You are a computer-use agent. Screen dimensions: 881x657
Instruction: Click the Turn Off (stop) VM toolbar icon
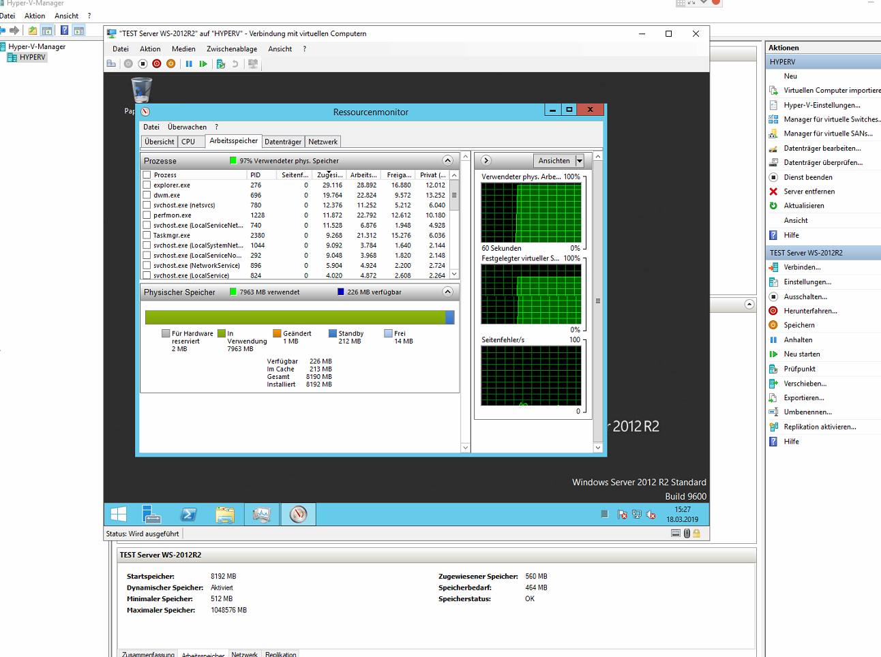click(x=143, y=64)
